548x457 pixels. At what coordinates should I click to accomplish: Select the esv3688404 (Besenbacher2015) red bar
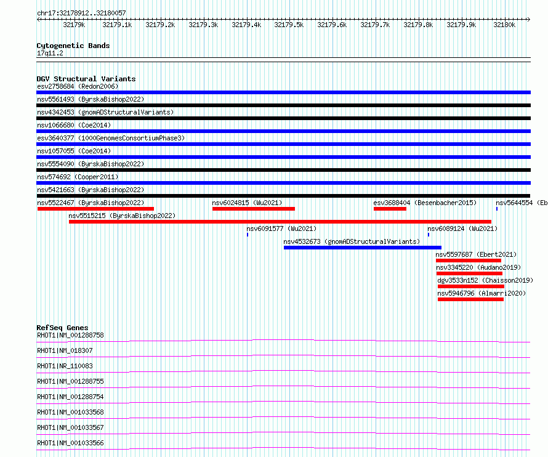[390, 209]
